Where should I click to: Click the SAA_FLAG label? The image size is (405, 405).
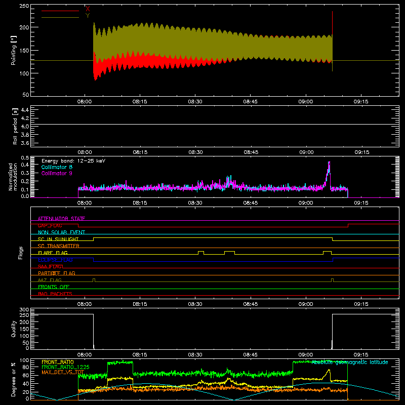click(x=50, y=266)
